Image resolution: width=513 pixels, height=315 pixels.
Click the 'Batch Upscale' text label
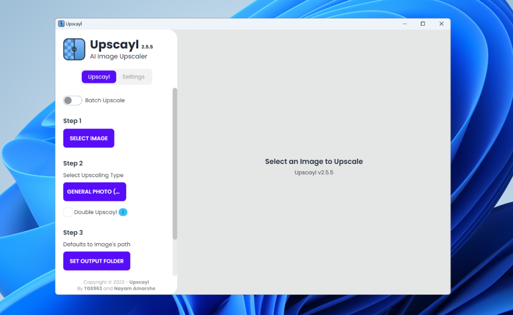[x=105, y=100]
